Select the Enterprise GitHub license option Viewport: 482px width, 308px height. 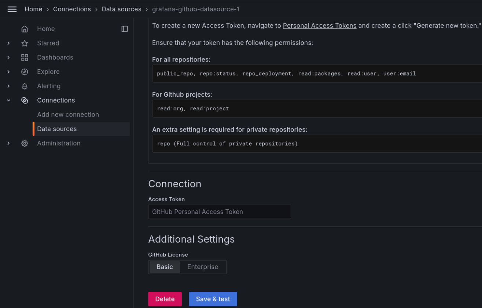[203, 267]
